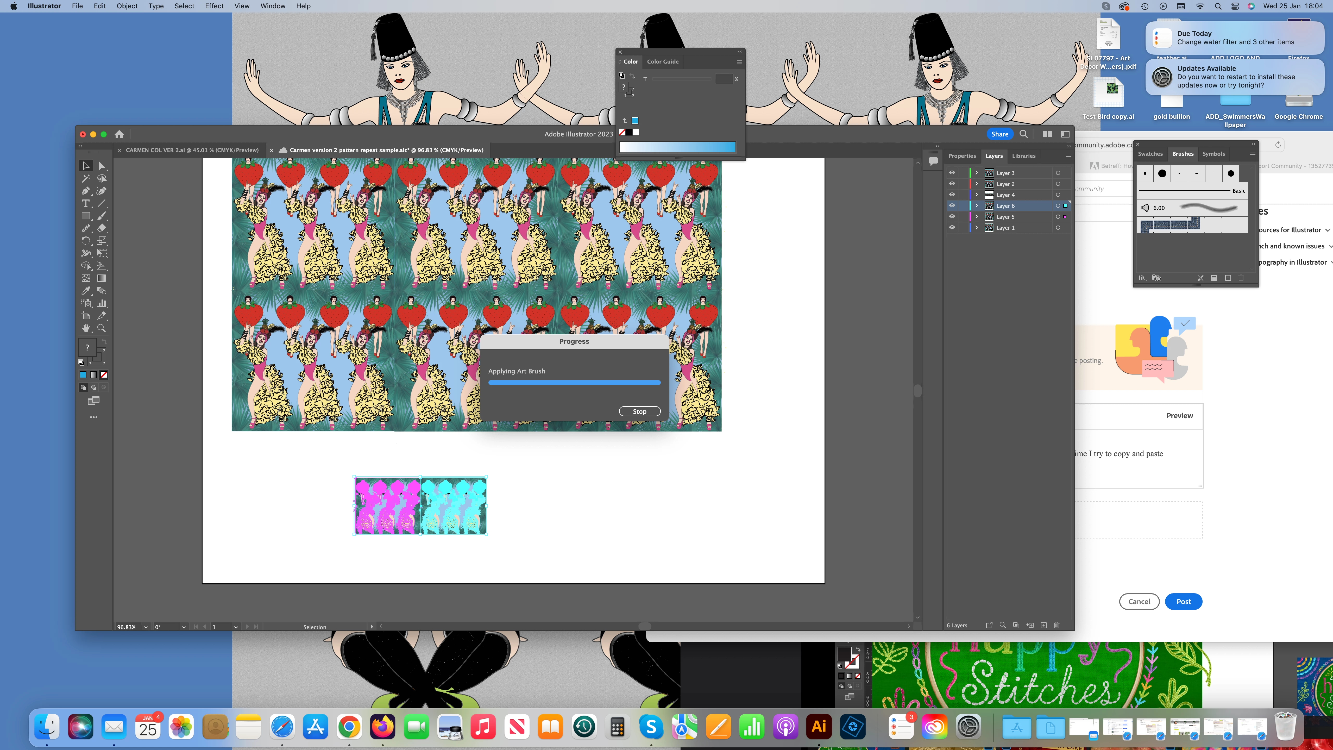
Task: Toggle visibility of Layer 1
Action: pos(952,228)
